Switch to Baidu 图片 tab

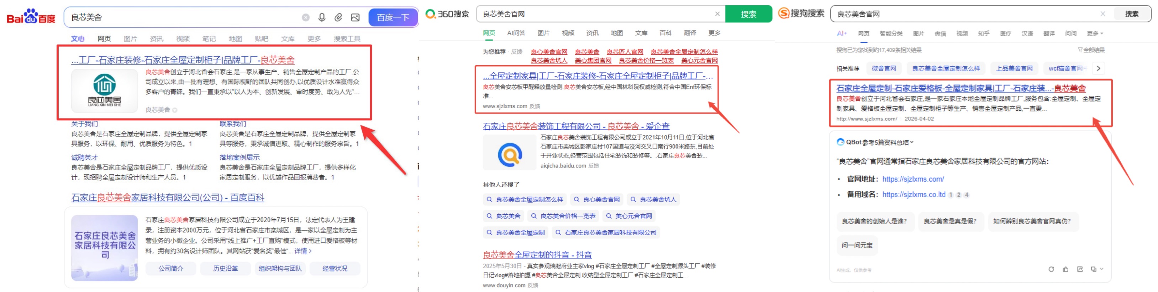pyautogui.click(x=130, y=39)
